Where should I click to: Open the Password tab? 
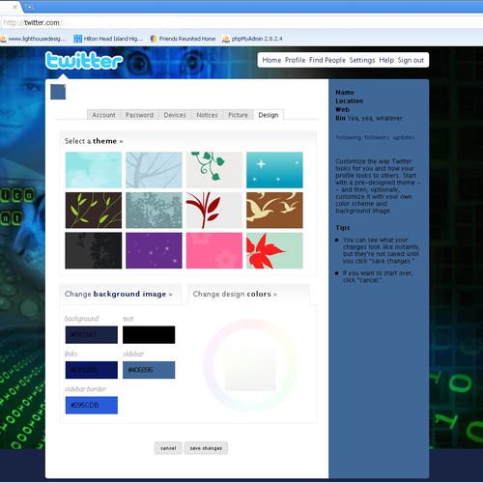click(x=139, y=115)
